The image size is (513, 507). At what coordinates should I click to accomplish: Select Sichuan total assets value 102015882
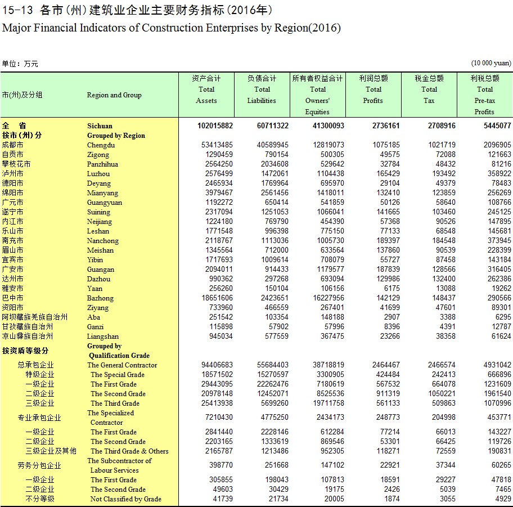[215, 125]
